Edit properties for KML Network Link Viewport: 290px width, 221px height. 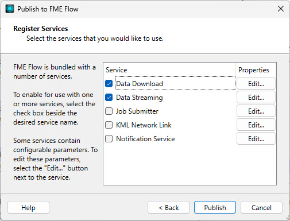[256, 125]
